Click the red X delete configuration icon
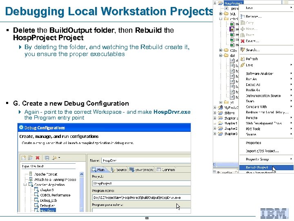Screen dimensions: 294x221 [x=38, y=158]
